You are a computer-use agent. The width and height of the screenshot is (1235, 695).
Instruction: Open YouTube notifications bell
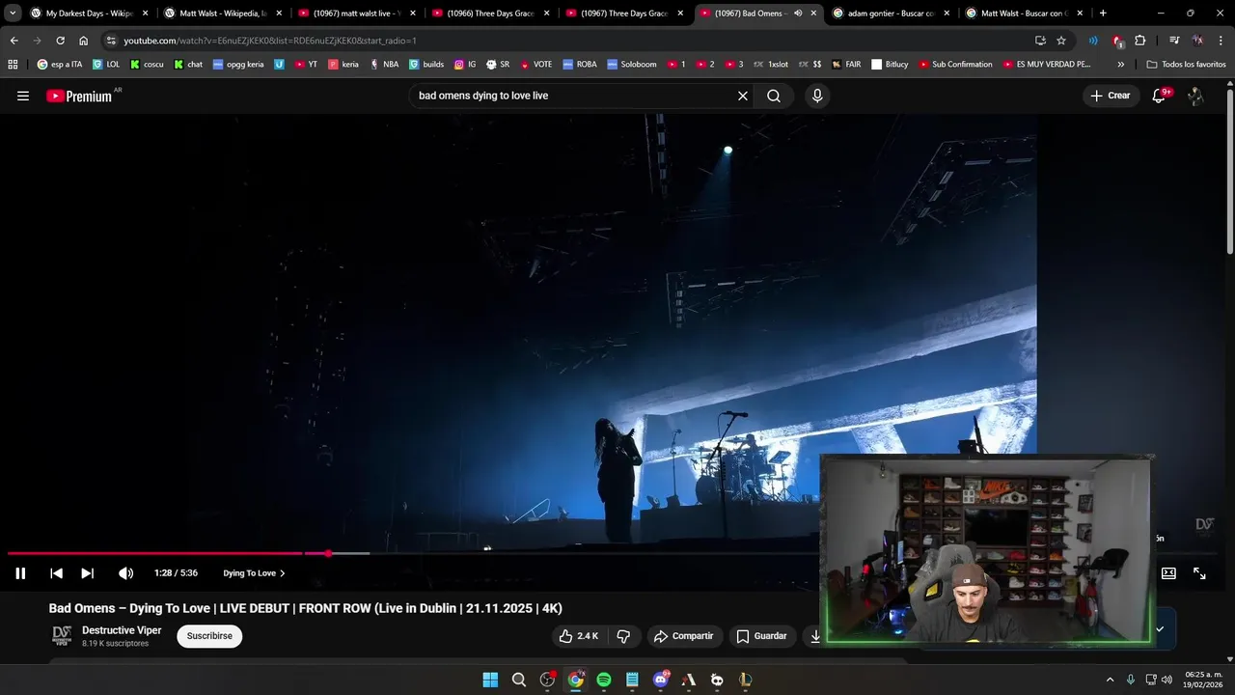(1160, 96)
